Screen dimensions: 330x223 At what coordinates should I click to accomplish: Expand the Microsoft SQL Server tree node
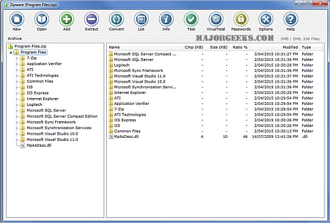[x=17, y=110]
